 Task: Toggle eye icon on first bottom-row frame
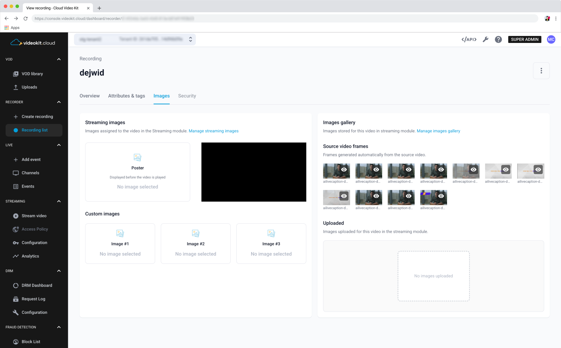[344, 196]
